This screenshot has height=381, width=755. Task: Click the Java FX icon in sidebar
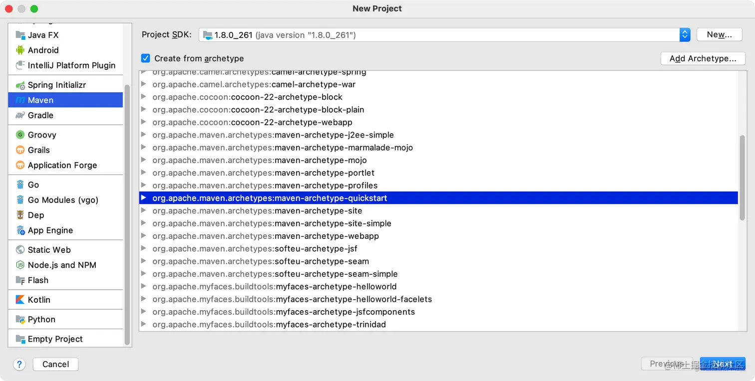[20, 35]
